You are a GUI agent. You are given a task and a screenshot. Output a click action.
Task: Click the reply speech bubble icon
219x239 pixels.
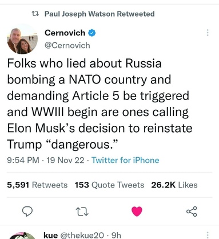coord(27,212)
